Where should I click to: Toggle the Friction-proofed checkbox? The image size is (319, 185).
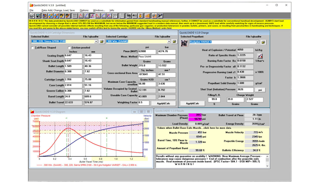click(69, 48)
